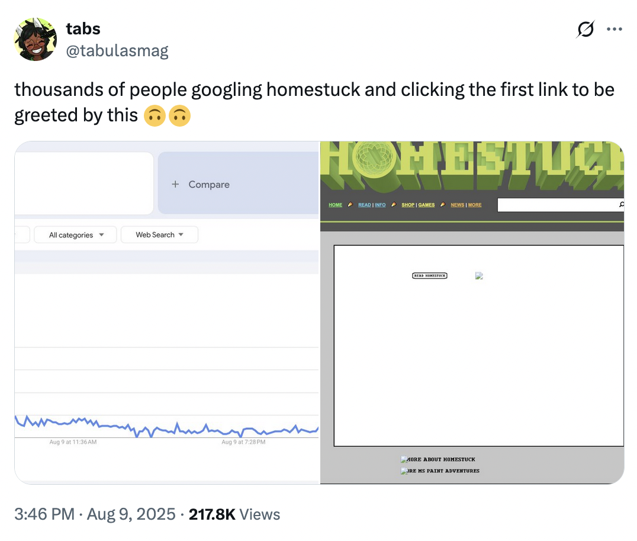Open the three-dot more options menu
The image size is (637, 541).
coord(615,30)
